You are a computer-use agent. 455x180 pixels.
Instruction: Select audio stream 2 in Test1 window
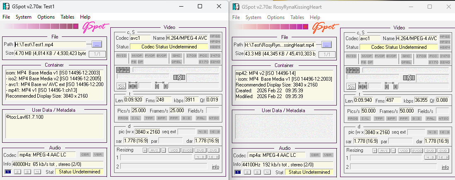pos(17,172)
